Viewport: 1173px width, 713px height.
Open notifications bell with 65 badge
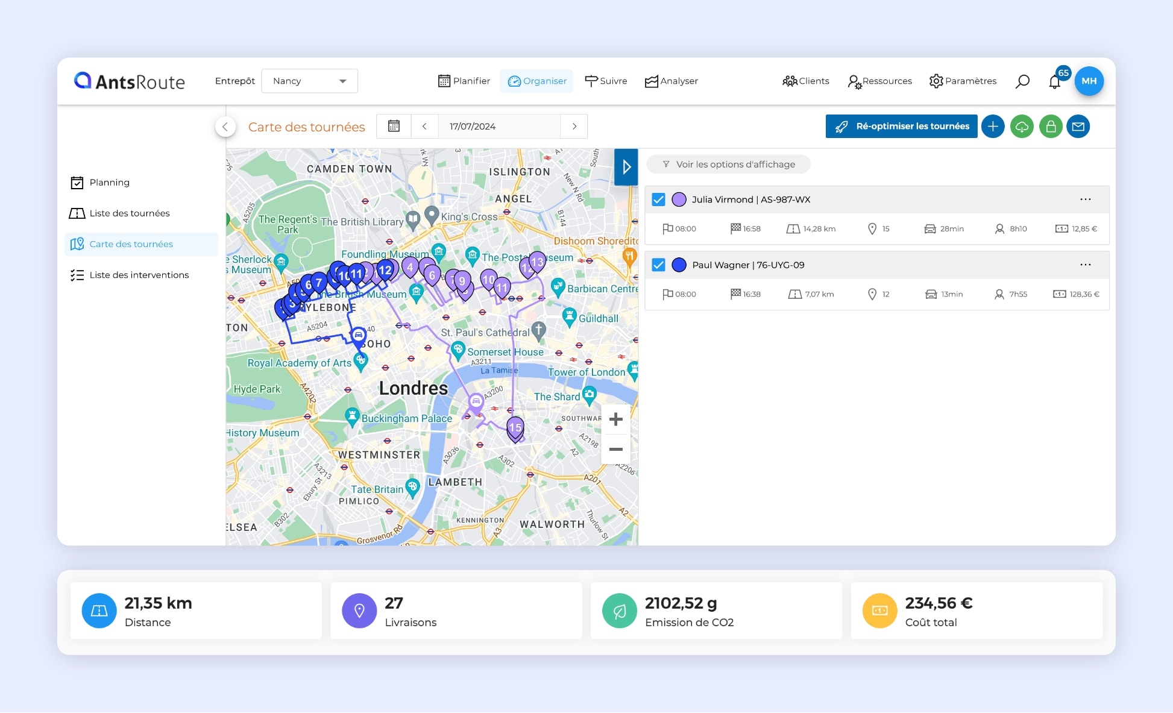[1055, 81]
